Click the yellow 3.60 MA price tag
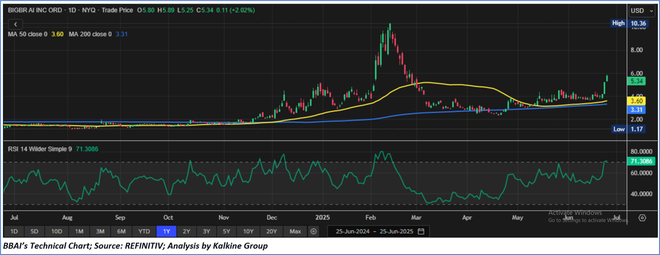Viewport: 660px width, 255px height. [637, 101]
